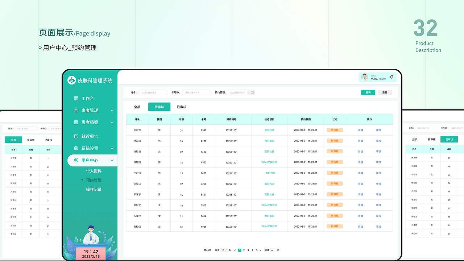Image resolution: width=464 pixels, height=261 pixels.
Task: Select 全部 tab in left background window
Action: (x=13, y=140)
